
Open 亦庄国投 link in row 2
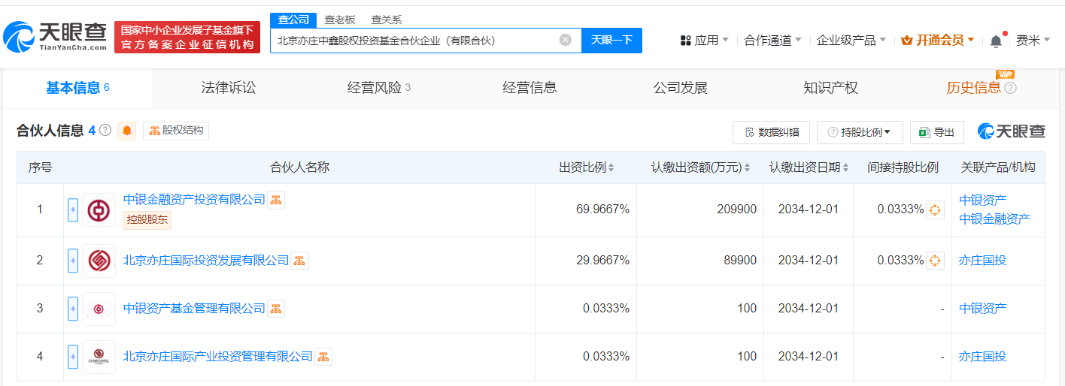[982, 261]
